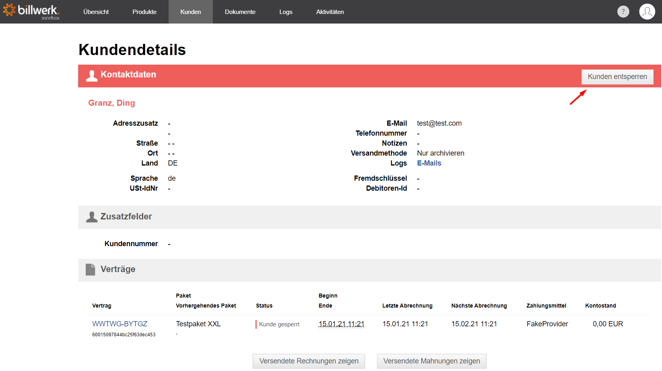Image resolution: width=662 pixels, height=371 pixels.
Task: Click the Verträge document icon
Action: click(x=90, y=269)
